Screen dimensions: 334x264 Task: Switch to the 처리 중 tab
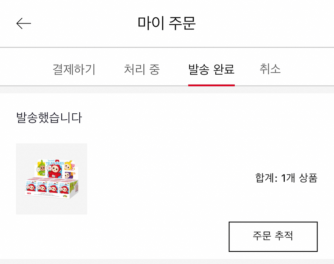point(142,69)
